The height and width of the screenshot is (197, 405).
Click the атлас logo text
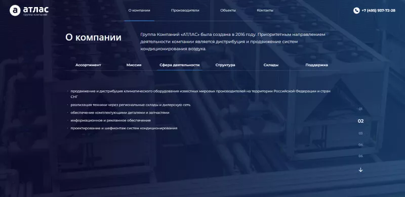[x=35, y=10]
